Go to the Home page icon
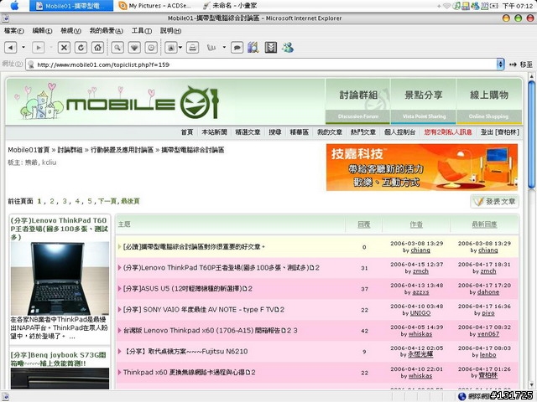The height and width of the screenshot is (402, 537). tap(97, 48)
